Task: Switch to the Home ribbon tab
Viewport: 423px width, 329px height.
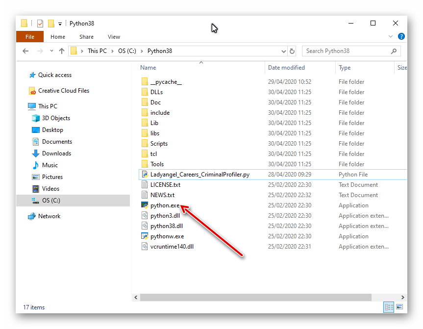Action: click(x=58, y=37)
